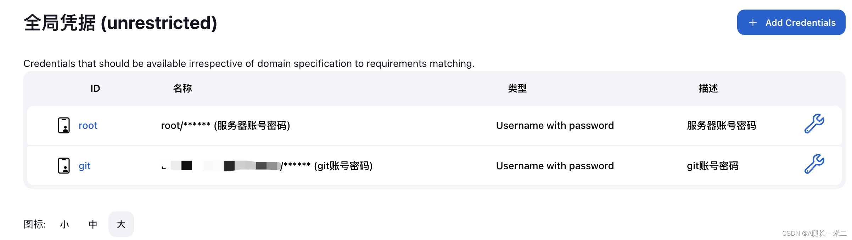Open the git credential ID link

[84, 166]
